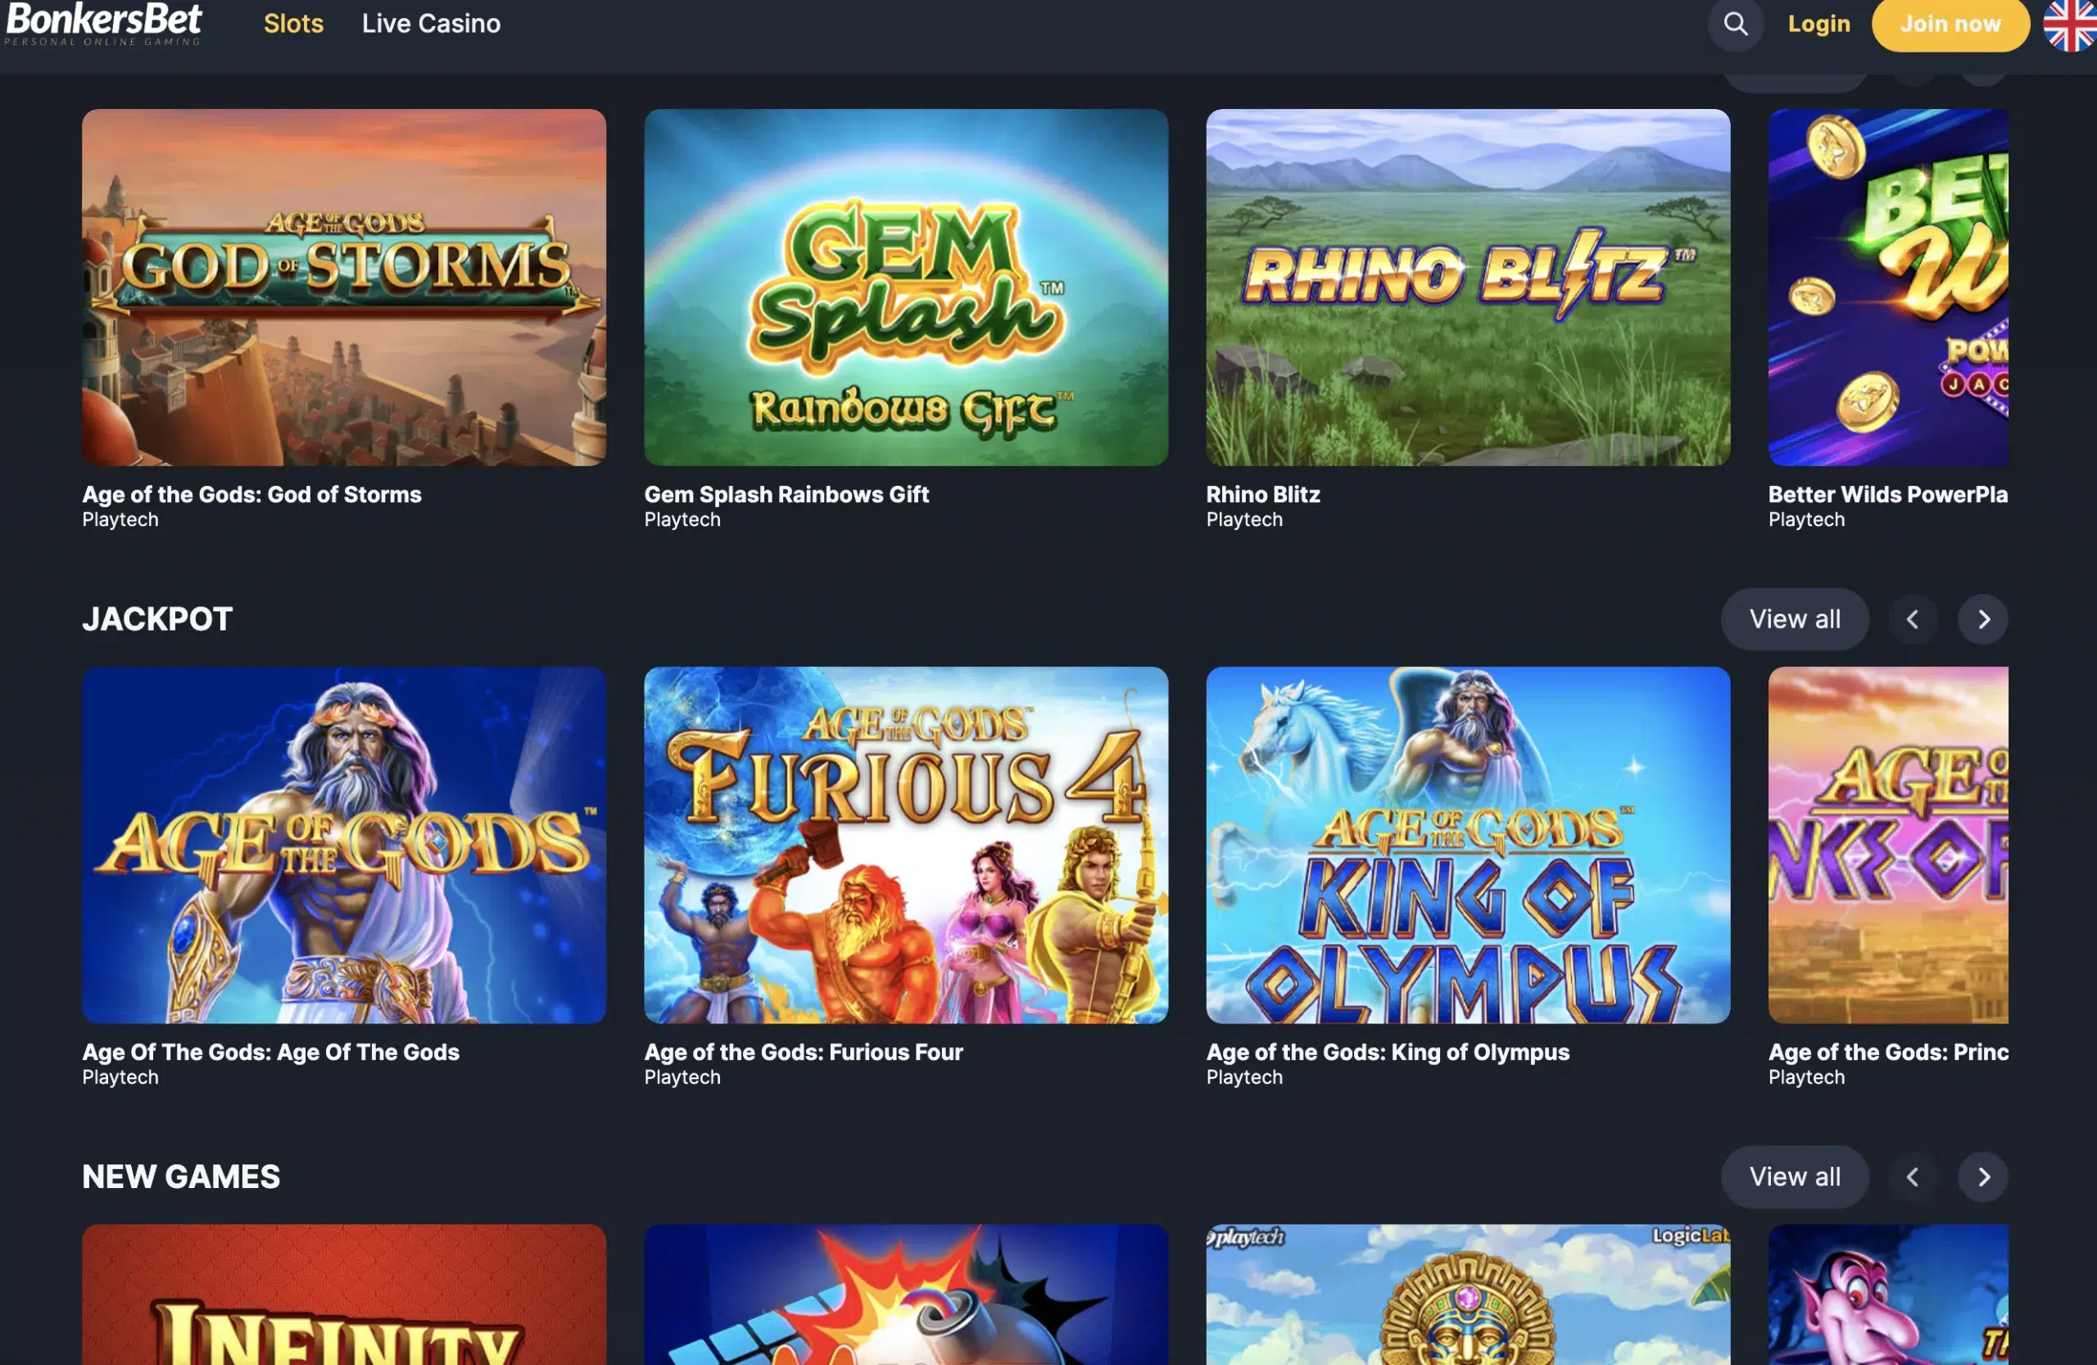View all Jackpot games

click(x=1794, y=619)
